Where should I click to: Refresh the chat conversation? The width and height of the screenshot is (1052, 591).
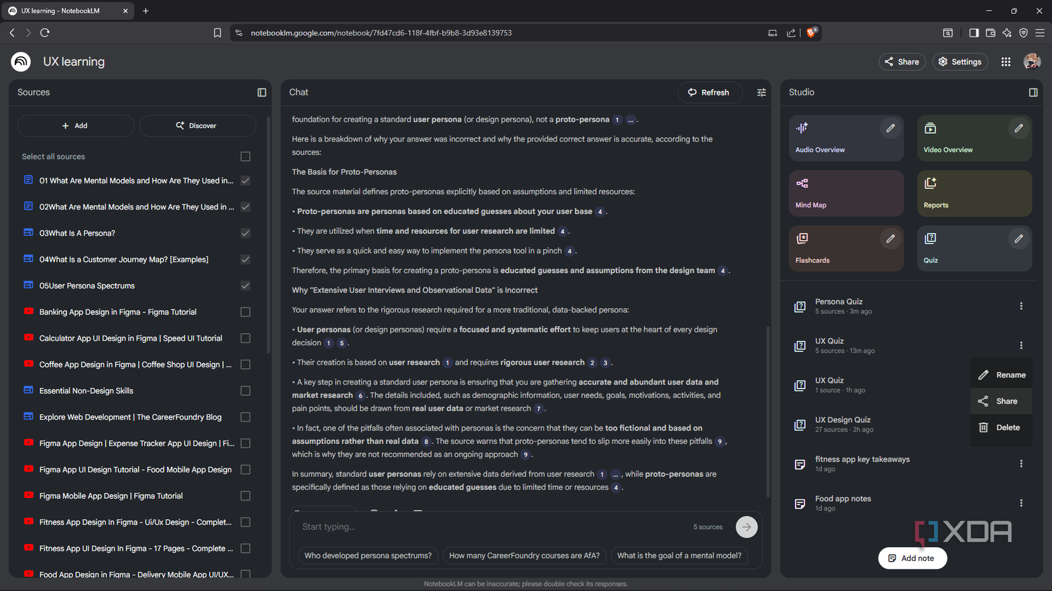tap(710, 92)
